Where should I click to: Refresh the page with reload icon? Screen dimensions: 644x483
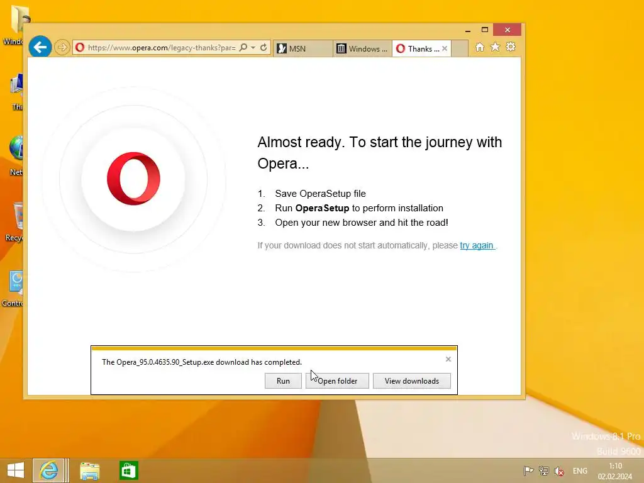coord(264,48)
